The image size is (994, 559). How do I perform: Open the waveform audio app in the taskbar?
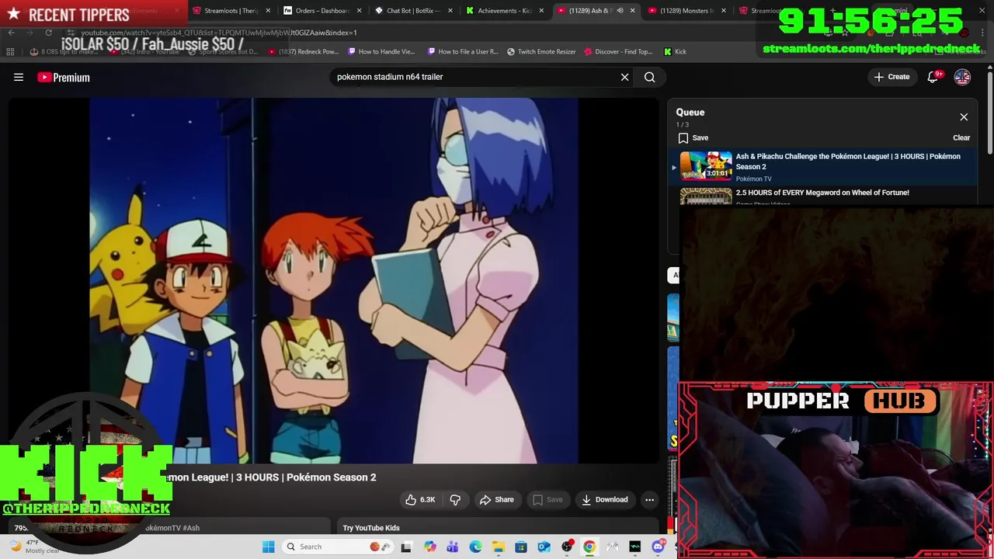(635, 547)
